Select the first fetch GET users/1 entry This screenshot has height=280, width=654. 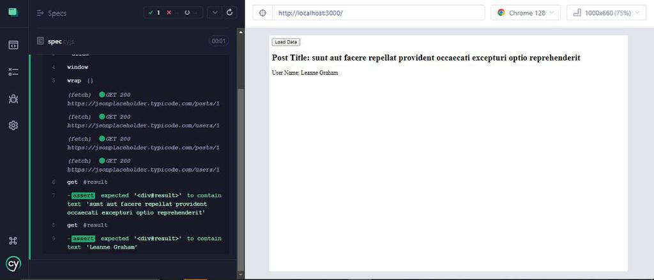click(136, 121)
